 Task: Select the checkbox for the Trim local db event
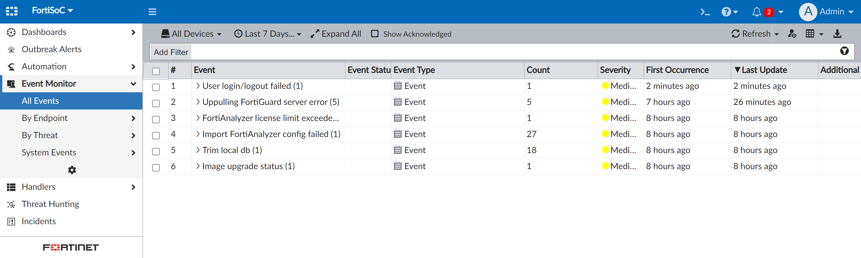pos(156,152)
